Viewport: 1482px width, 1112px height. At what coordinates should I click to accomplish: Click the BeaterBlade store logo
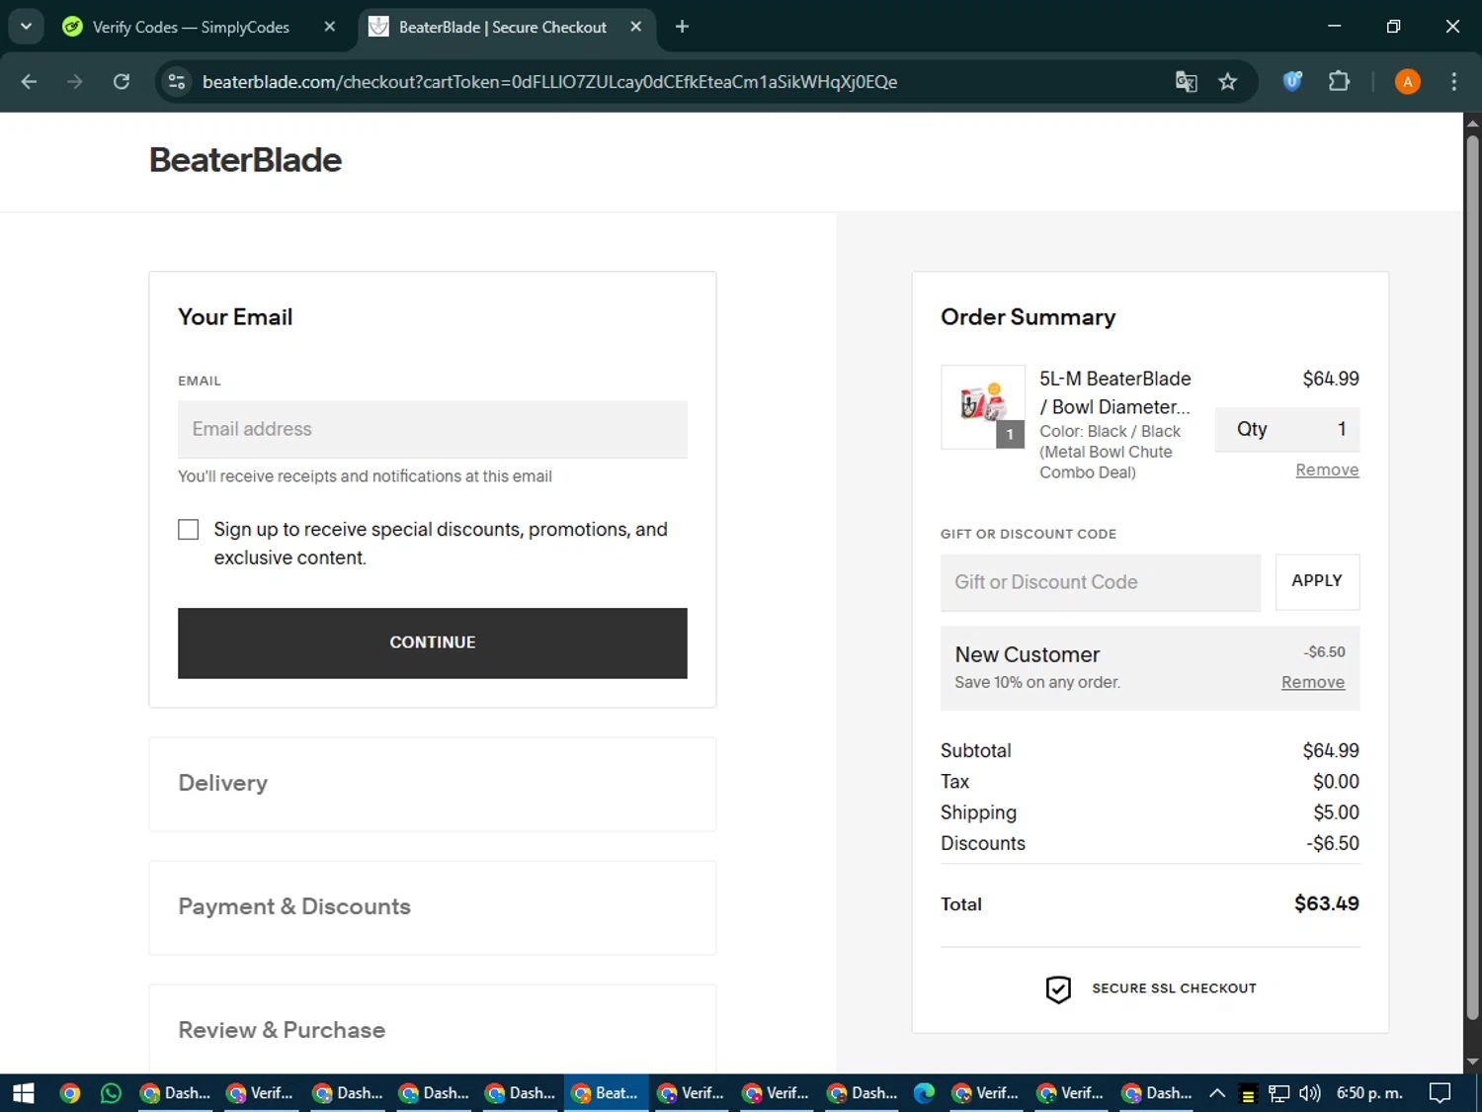pos(245,160)
